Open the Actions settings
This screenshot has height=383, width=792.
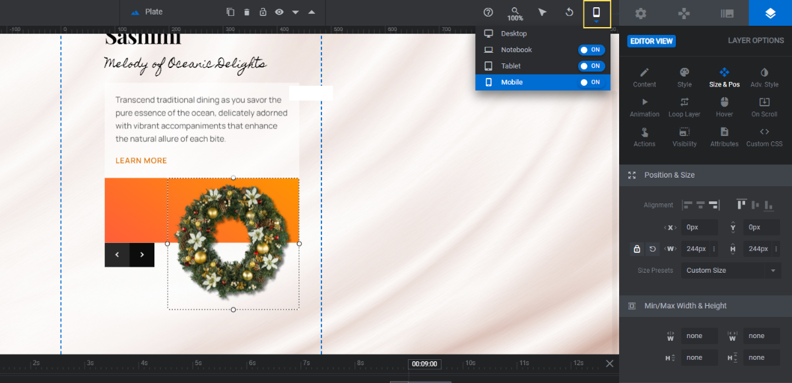(645, 137)
